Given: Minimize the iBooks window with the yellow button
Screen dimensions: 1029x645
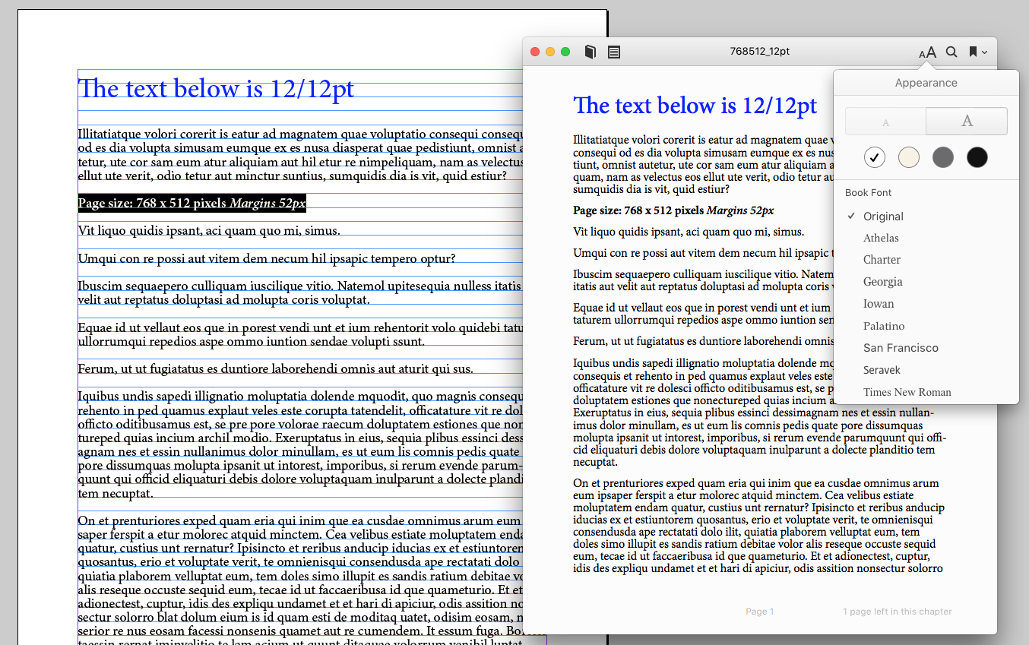Looking at the screenshot, I should pyautogui.click(x=550, y=52).
